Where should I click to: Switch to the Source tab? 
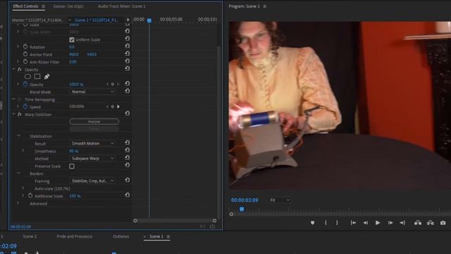[x=68, y=6]
